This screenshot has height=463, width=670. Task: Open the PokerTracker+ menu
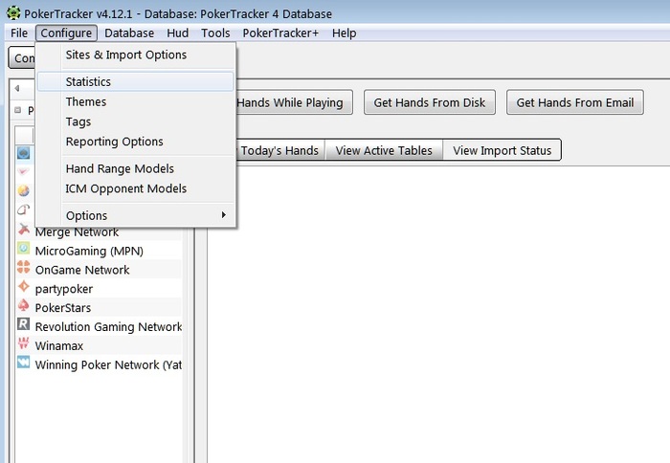coord(280,33)
